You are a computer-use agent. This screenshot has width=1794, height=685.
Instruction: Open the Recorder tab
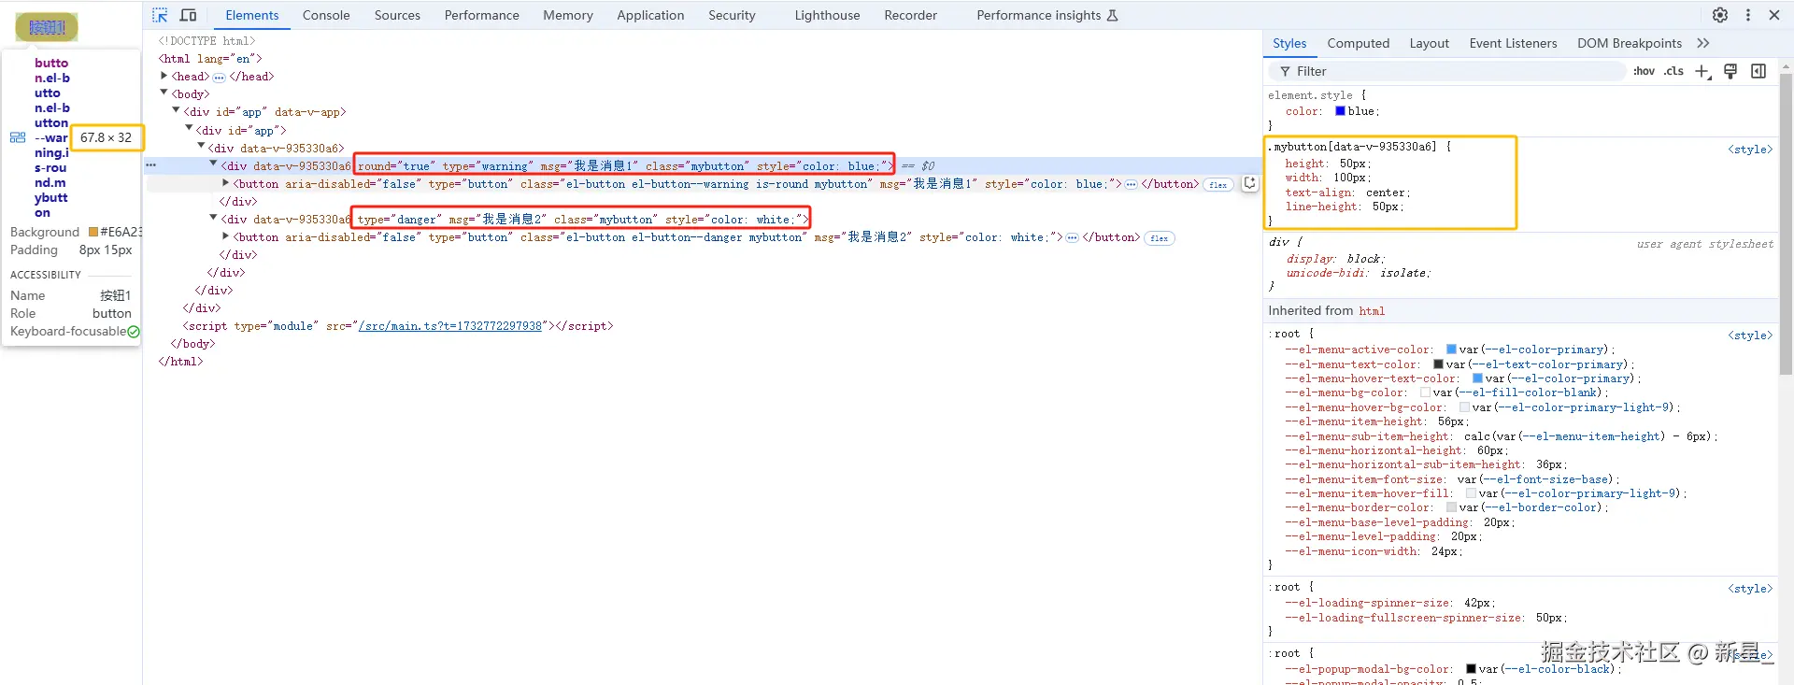(x=910, y=15)
